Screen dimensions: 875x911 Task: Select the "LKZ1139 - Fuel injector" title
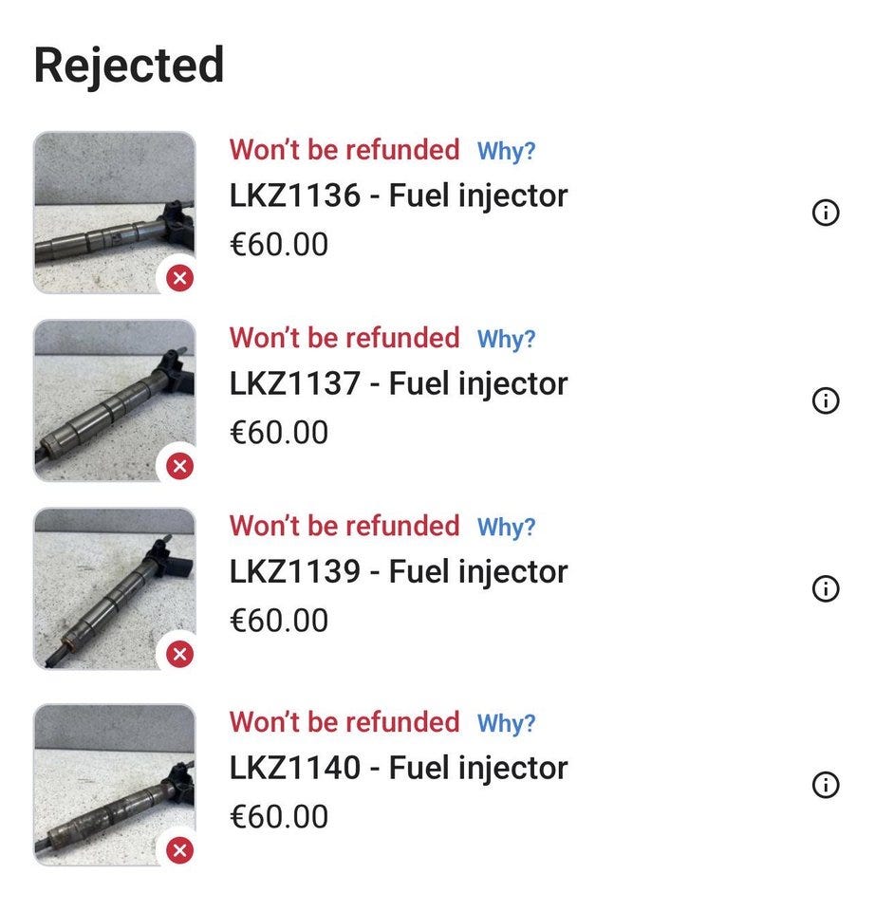click(x=399, y=572)
